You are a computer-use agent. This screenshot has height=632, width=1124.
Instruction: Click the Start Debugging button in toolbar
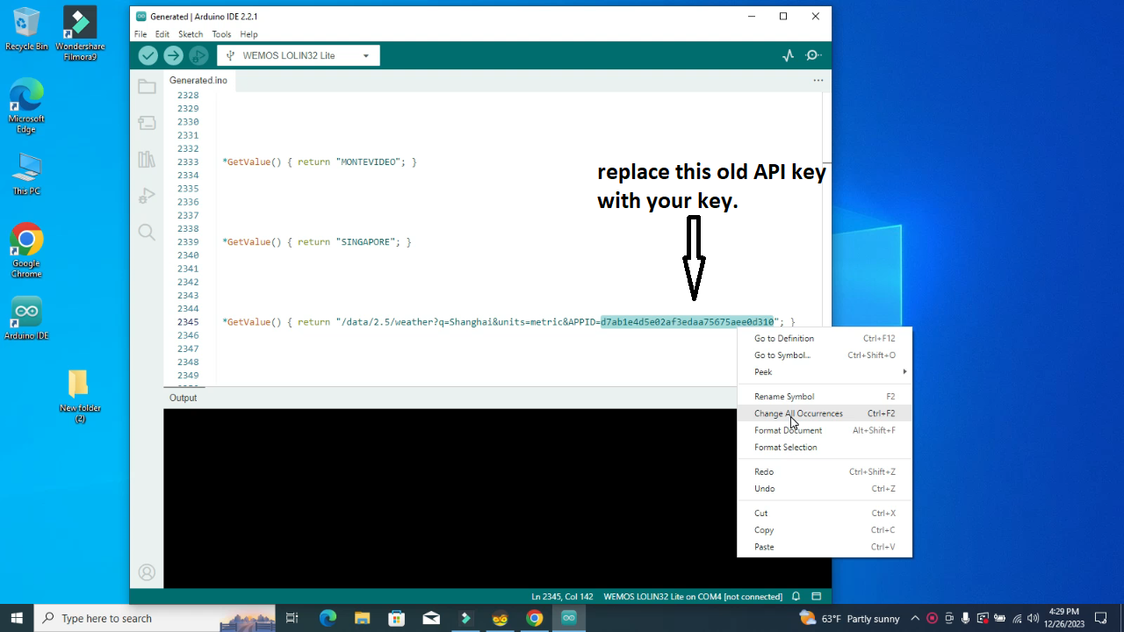pos(199,56)
